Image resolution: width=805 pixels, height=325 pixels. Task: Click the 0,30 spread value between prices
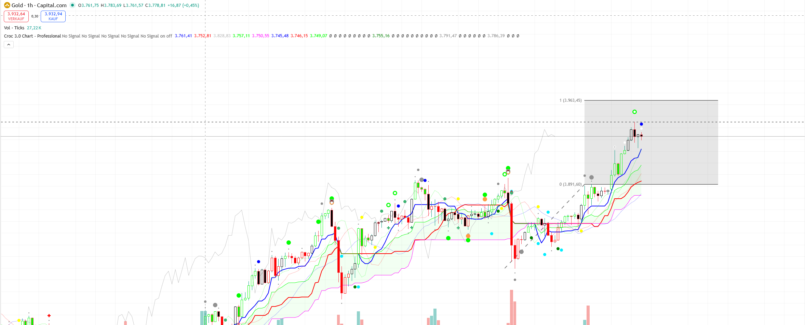[x=35, y=16]
